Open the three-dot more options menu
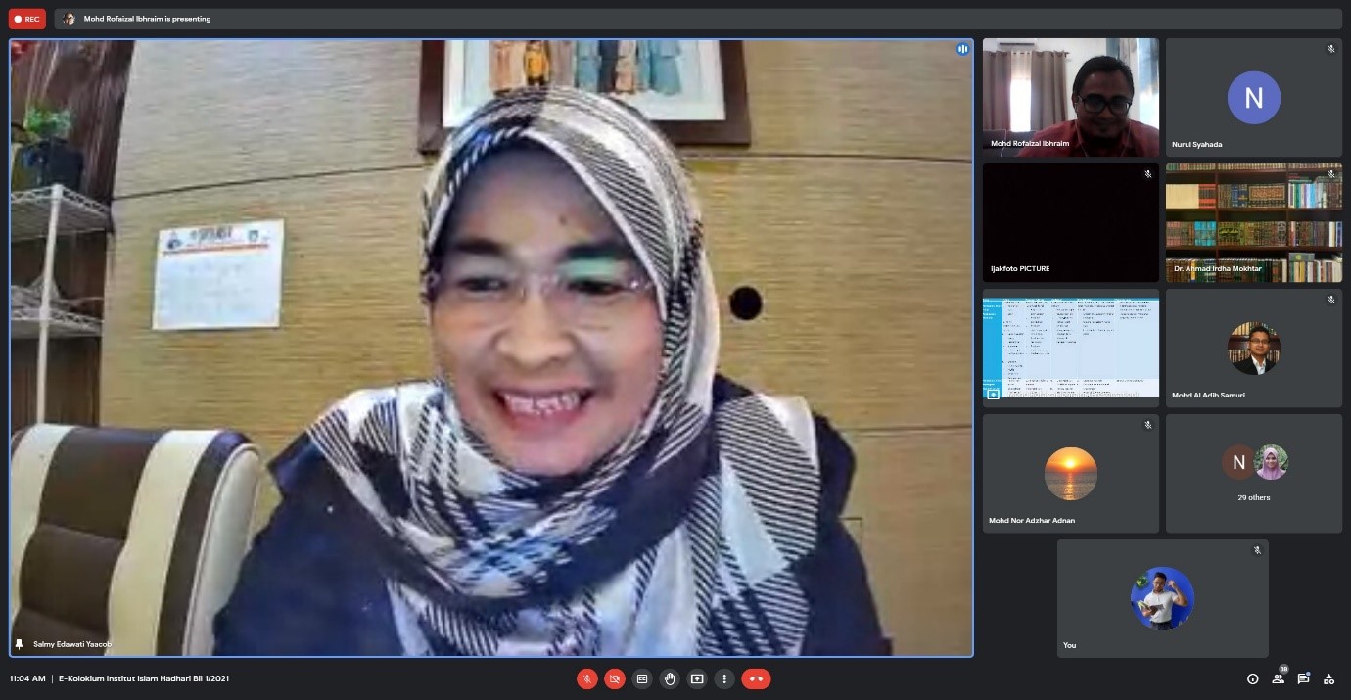 [724, 678]
